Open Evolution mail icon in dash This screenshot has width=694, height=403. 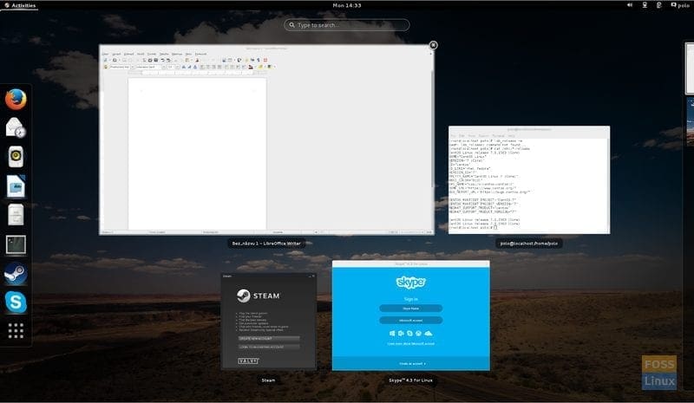tap(16, 127)
